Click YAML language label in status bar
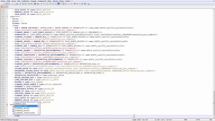215x121 pixels. pos(9,120)
